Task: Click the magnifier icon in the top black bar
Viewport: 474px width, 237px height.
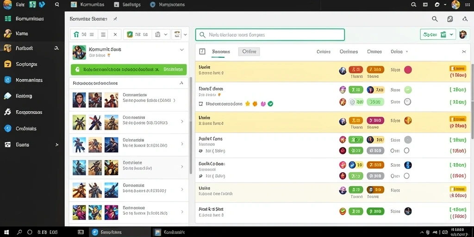Action: (57, 5)
